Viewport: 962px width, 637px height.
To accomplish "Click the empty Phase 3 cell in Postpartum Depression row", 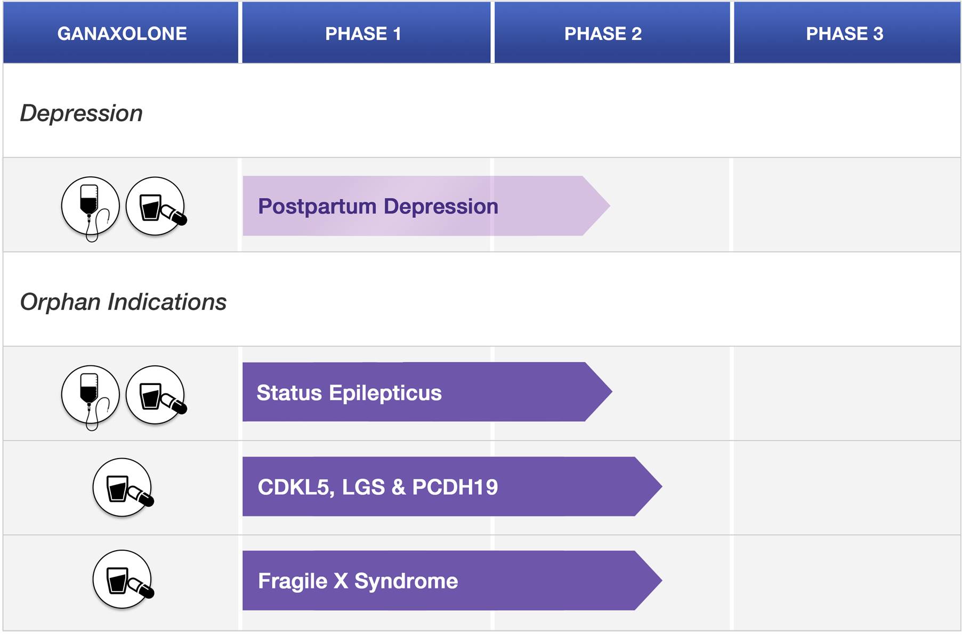I will 846,205.
